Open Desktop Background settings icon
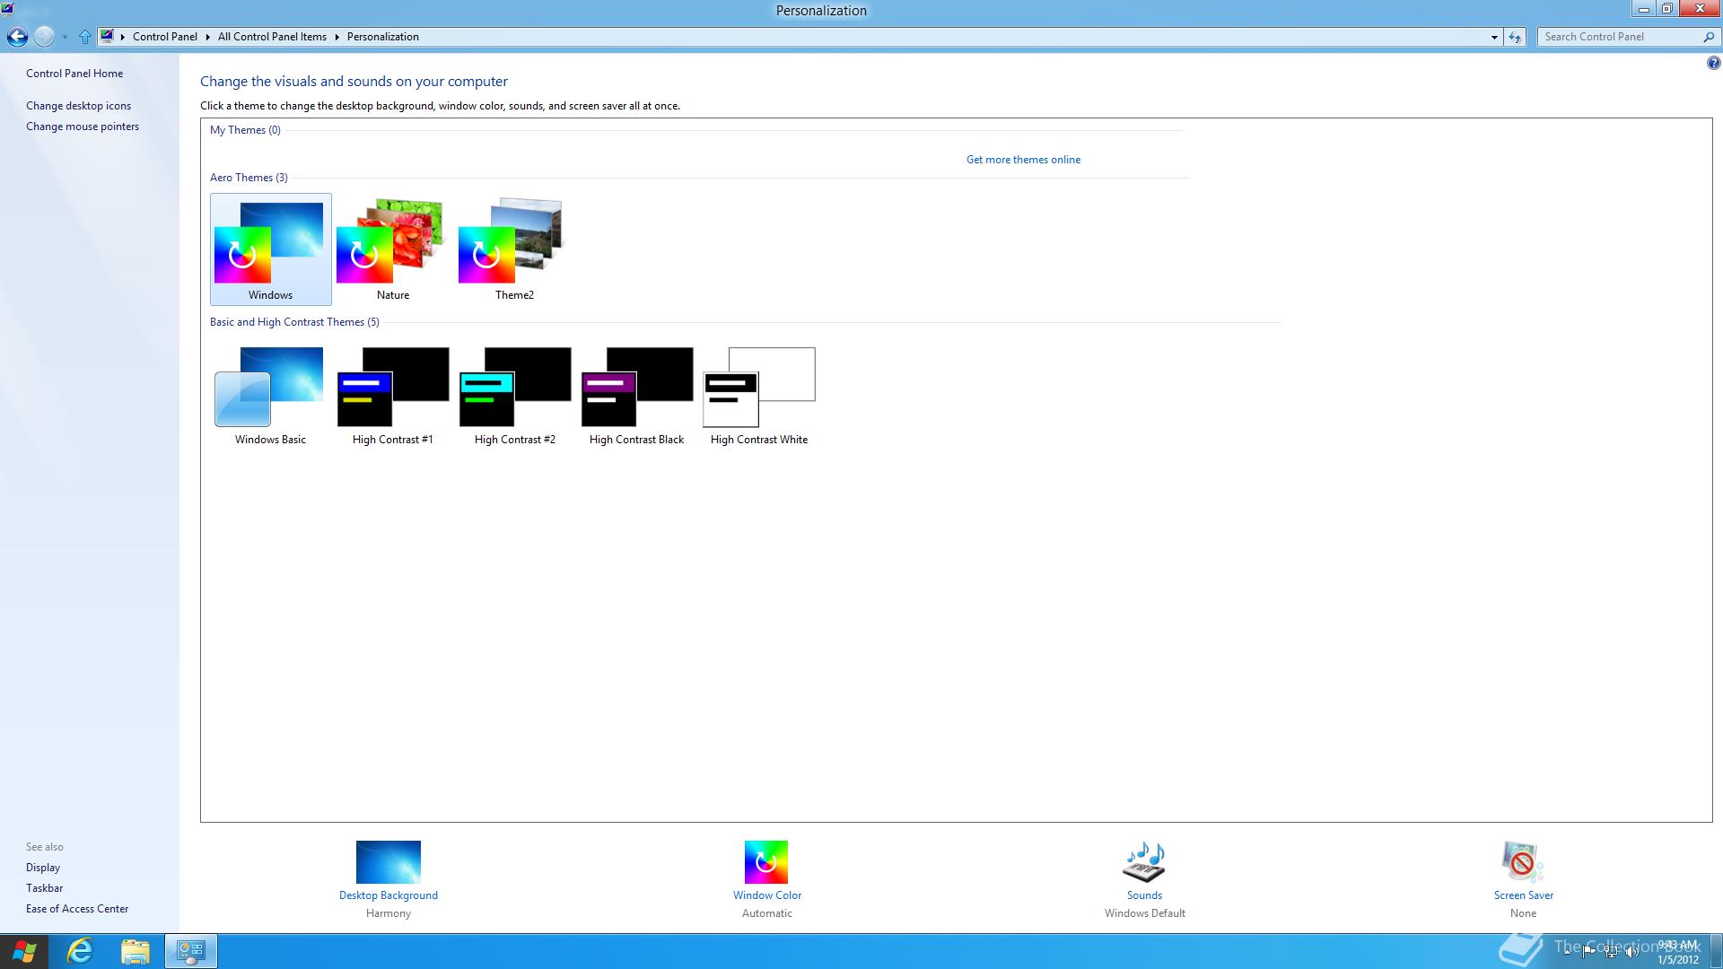1723x969 pixels. click(x=389, y=862)
